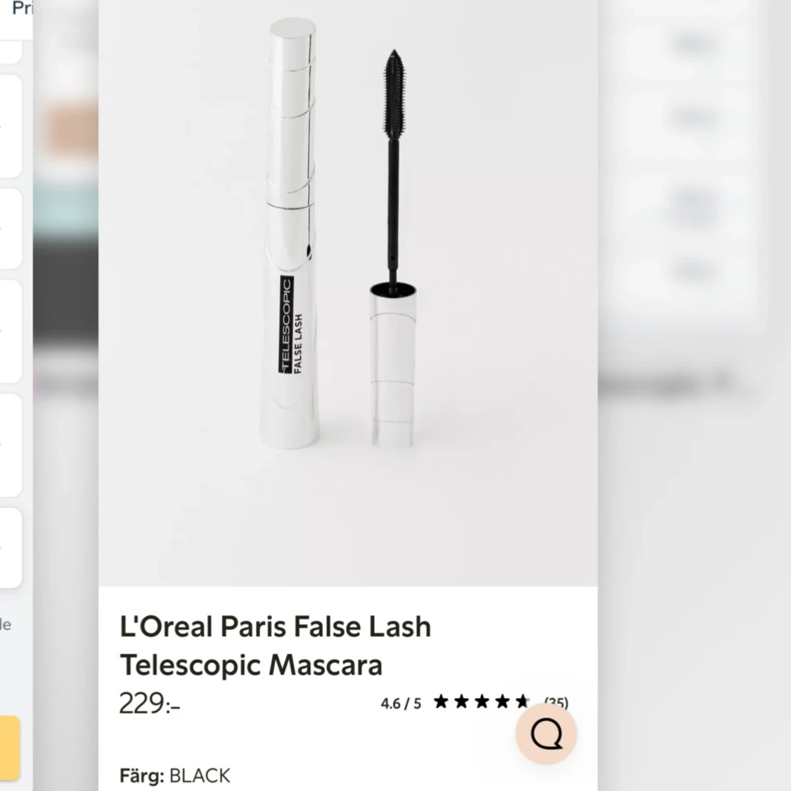Viewport: 791px width, 791px height.
Task: Click the yellow button on left edge
Action: (x=10, y=747)
